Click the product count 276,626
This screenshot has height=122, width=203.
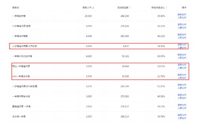pos(125,26)
